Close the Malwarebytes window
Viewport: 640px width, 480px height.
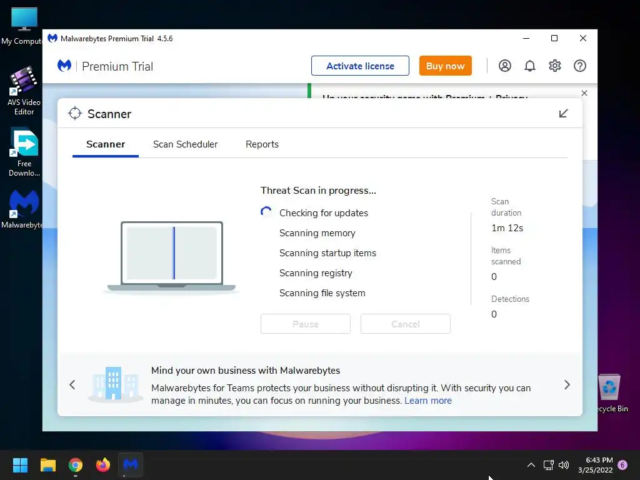(x=583, y=38)
